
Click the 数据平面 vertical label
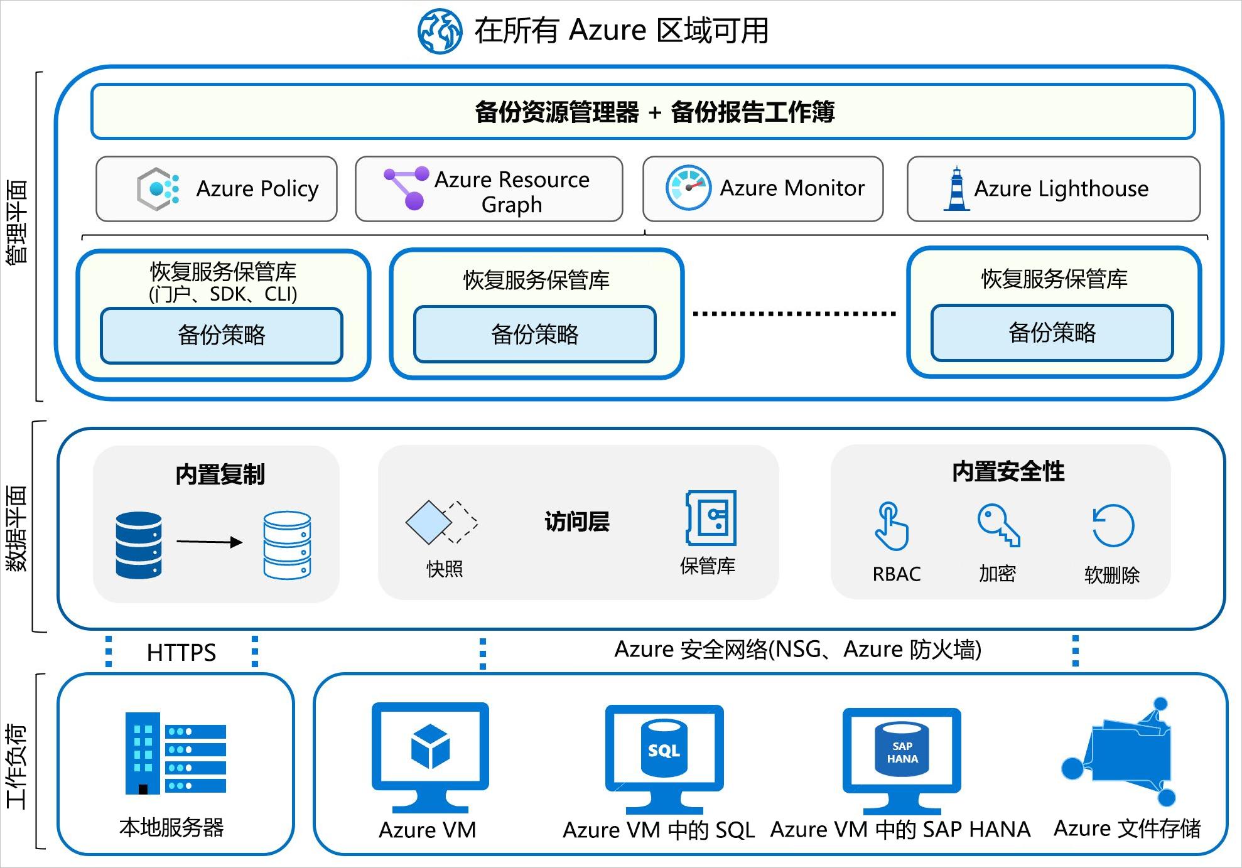pyautogui.click(x=17, y=528)
